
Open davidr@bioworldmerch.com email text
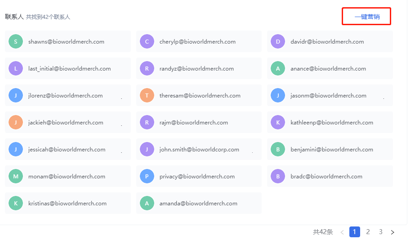click(x=327, y=41)
